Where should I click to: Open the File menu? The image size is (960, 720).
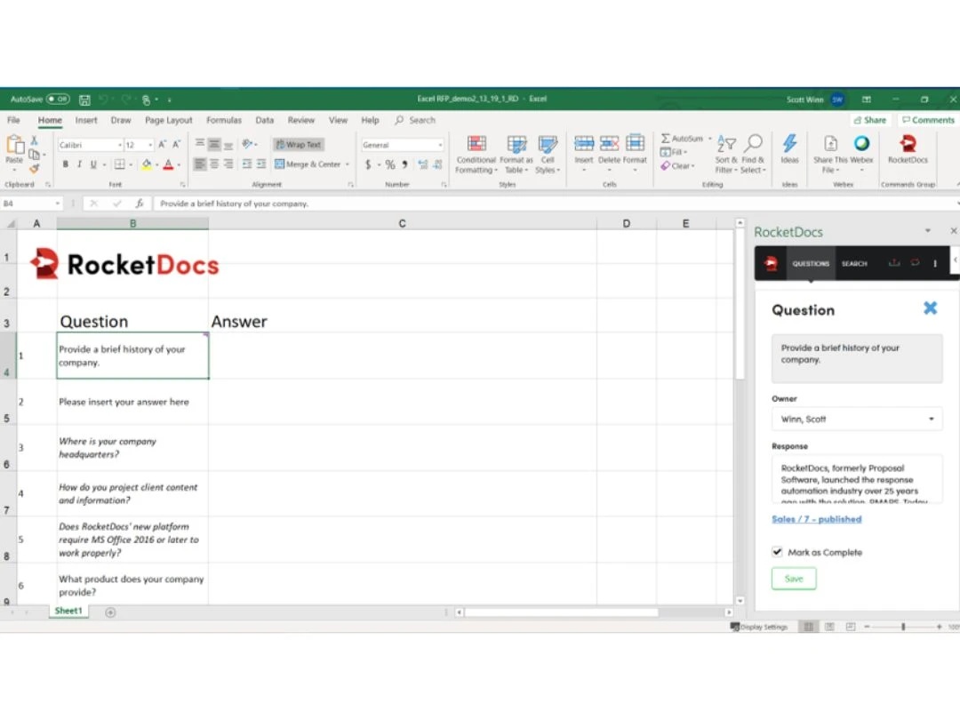coord(13,120)
